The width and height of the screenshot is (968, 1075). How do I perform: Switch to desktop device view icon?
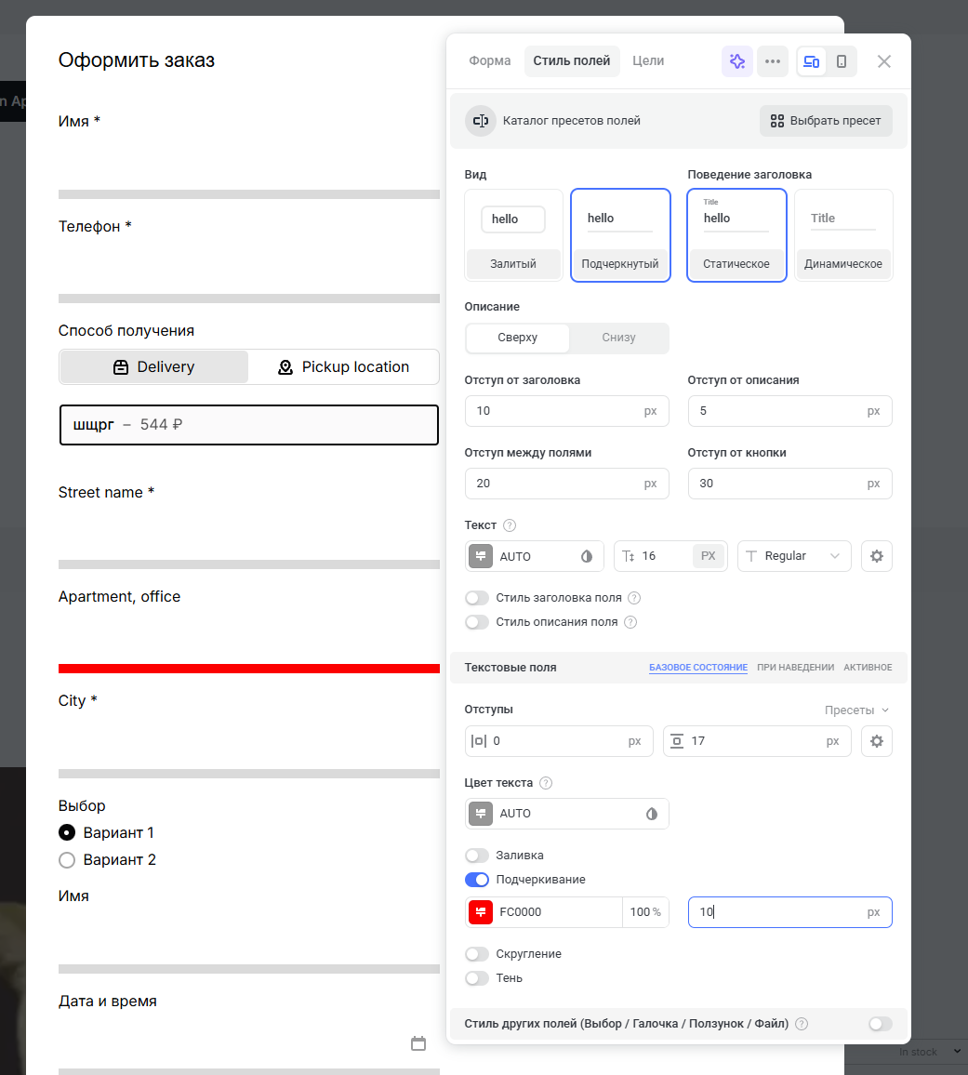812,61
